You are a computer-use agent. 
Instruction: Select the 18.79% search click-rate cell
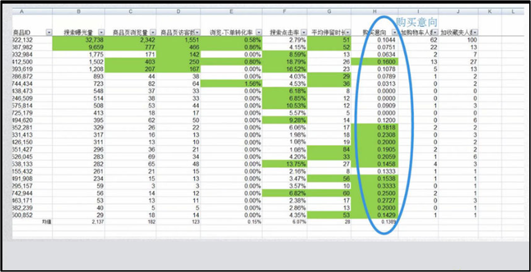284,62
